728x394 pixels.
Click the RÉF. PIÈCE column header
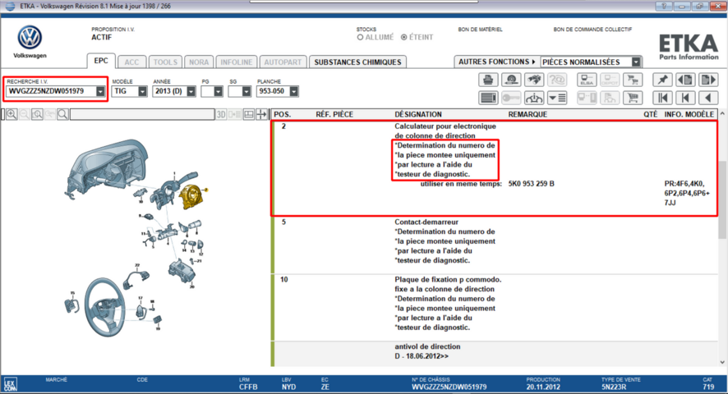point(334,114)
